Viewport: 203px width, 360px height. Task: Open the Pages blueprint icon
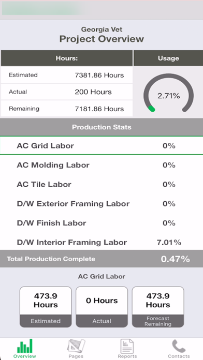(76, 346)
